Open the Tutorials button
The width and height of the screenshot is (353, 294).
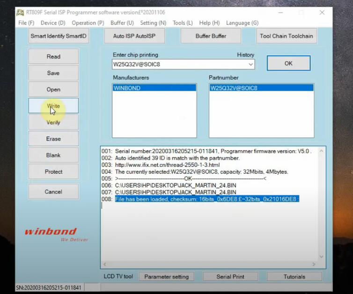[x=294, y=276]
